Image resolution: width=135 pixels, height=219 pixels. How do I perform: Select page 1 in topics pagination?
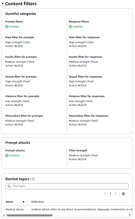tap(110, 194)
